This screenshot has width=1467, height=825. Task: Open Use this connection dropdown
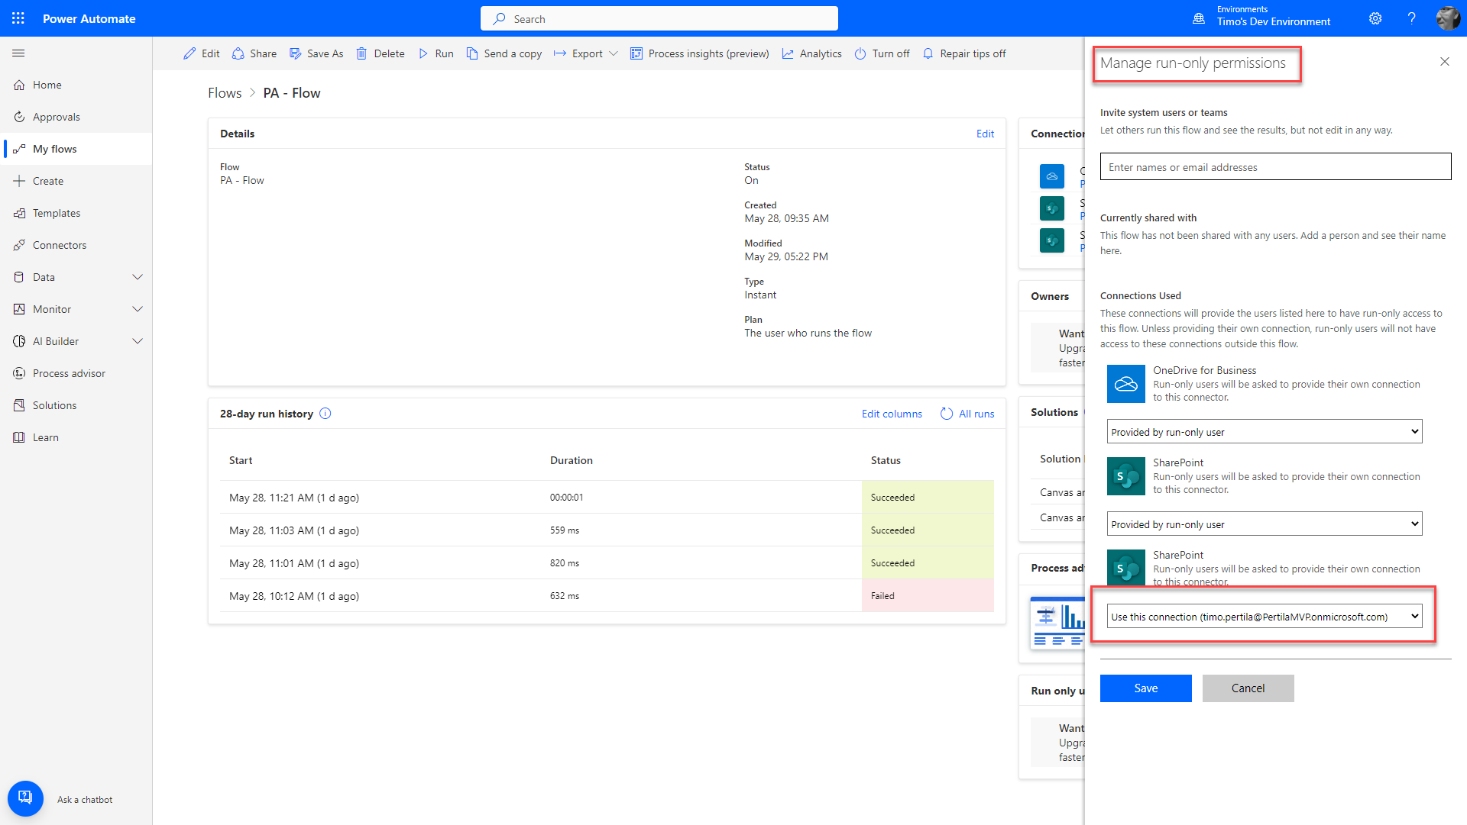click(1264, 617)
